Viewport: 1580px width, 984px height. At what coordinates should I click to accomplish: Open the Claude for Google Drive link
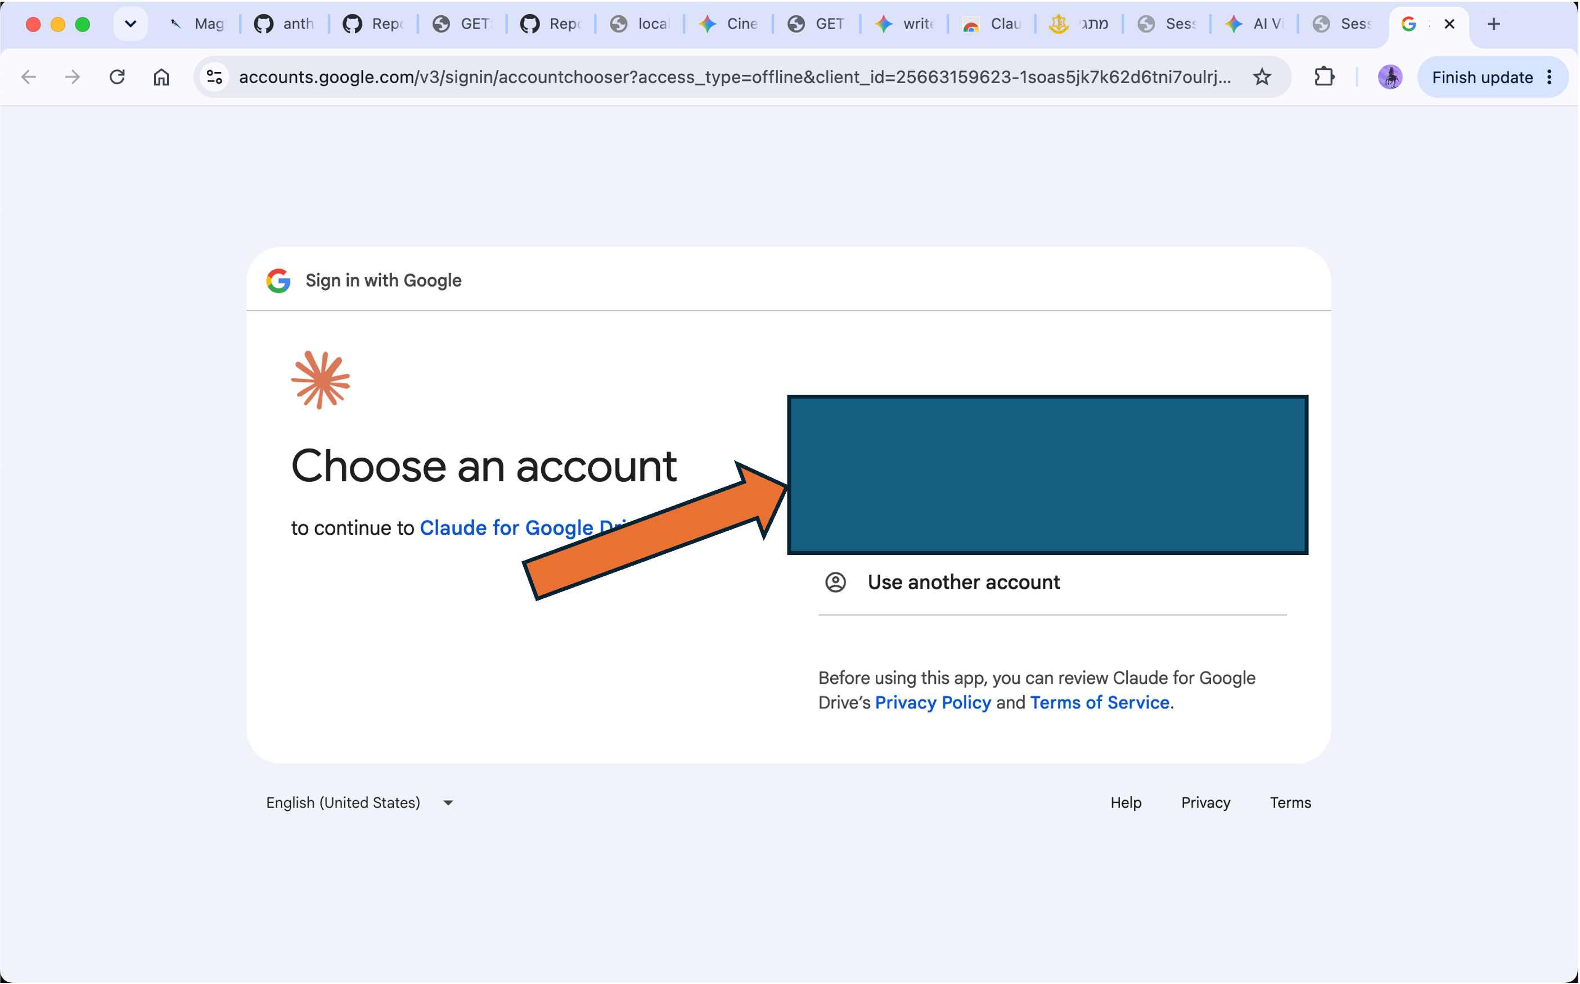[529, 527]
